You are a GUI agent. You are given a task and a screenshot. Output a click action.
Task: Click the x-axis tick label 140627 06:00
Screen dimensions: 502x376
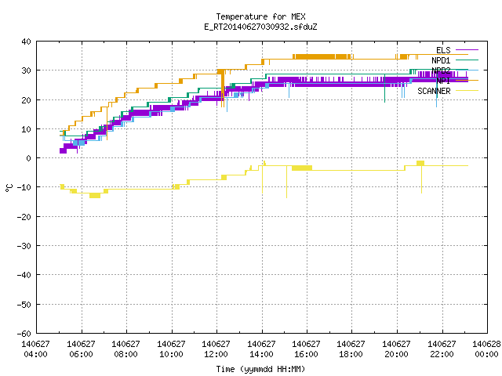click(81, 349)
